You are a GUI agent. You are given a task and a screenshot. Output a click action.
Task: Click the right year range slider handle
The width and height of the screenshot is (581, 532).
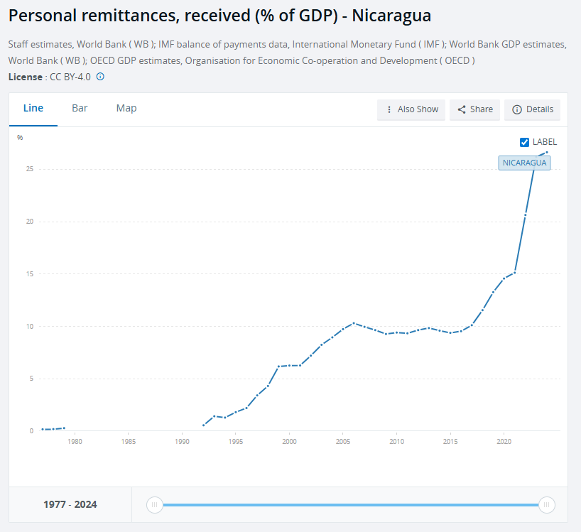click(x=547, y=504)
